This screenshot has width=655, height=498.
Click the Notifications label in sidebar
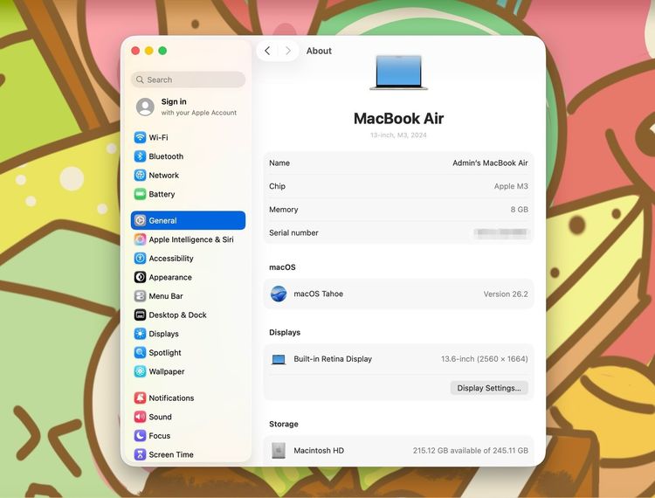pyautogui.click(x=171, y=398)
